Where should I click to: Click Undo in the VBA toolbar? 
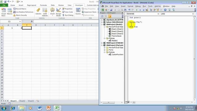pos(129,10)
